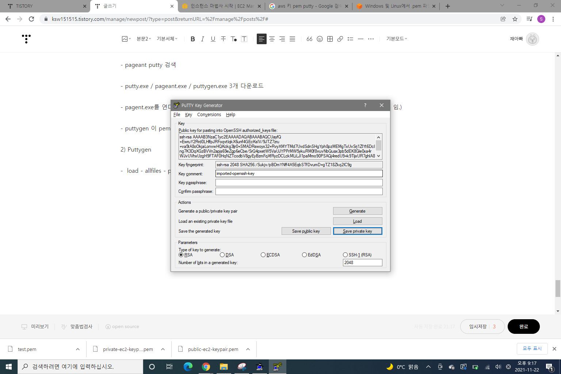Insert a table

(x=330, y=39)
